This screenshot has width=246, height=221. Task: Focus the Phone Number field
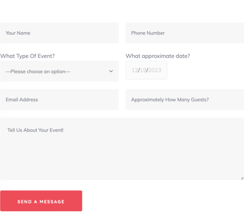185,33
